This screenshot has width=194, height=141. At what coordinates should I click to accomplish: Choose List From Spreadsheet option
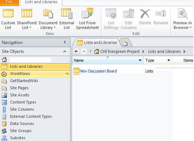click(x=87, y=19)
